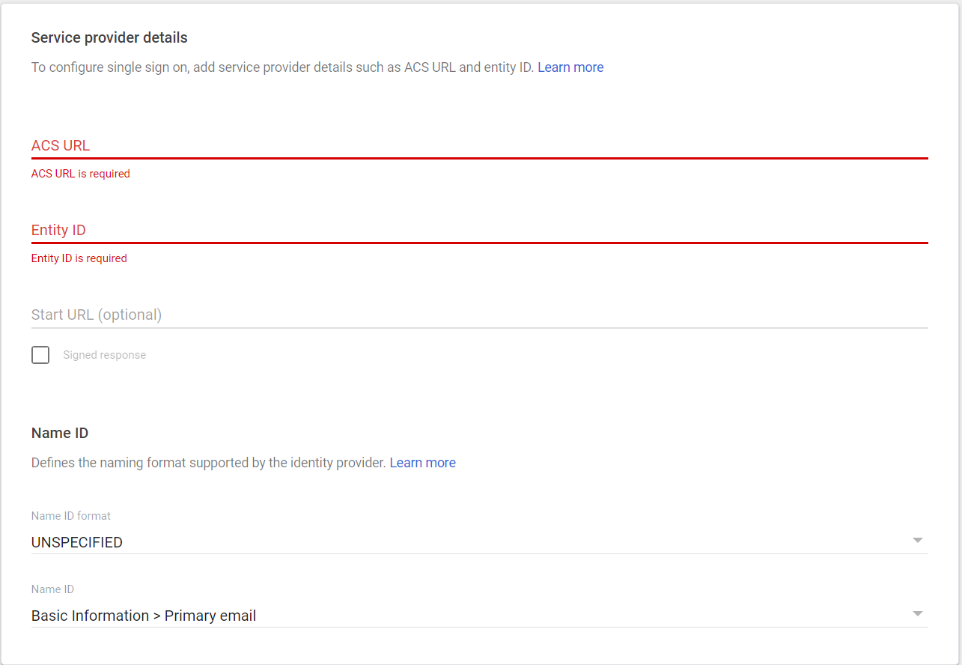Expand the Name ID format dropdown arrow
This screenshot has height=665, width=962.
tap(918, 541)
